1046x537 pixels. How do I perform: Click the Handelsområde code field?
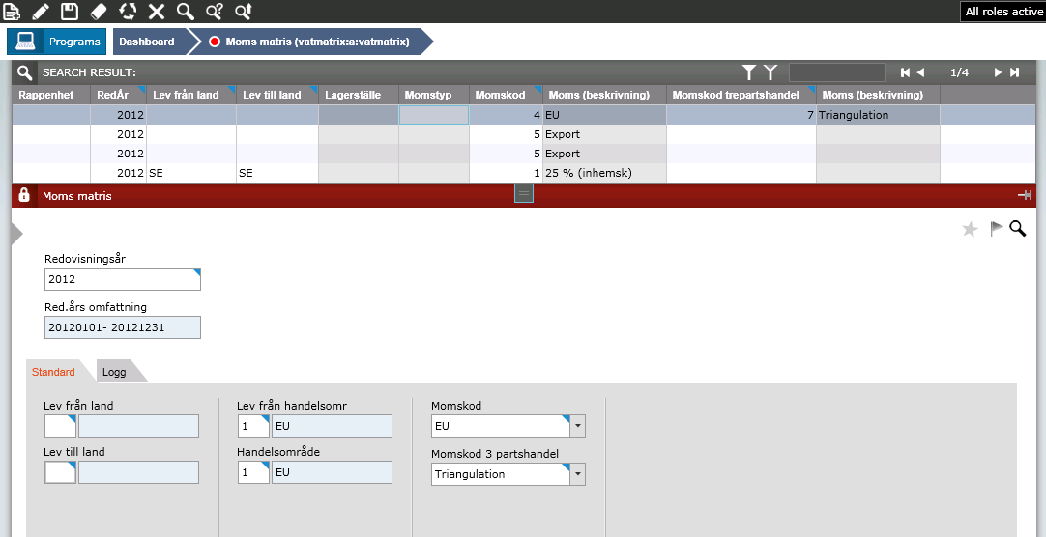[x=253, y=472]
